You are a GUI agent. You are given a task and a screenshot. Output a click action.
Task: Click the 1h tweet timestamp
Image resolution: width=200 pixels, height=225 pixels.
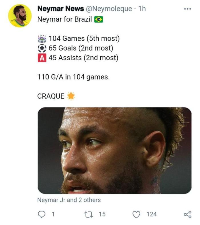[x=142, y=9]
